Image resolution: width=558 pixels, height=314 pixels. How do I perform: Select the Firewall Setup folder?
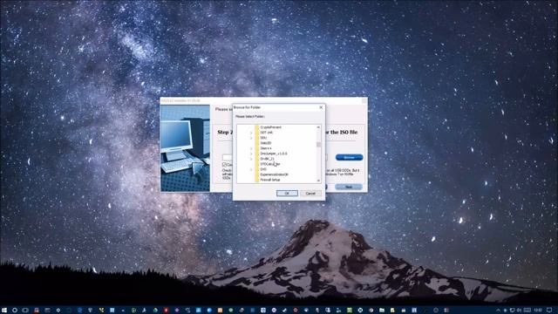point(269,181)
